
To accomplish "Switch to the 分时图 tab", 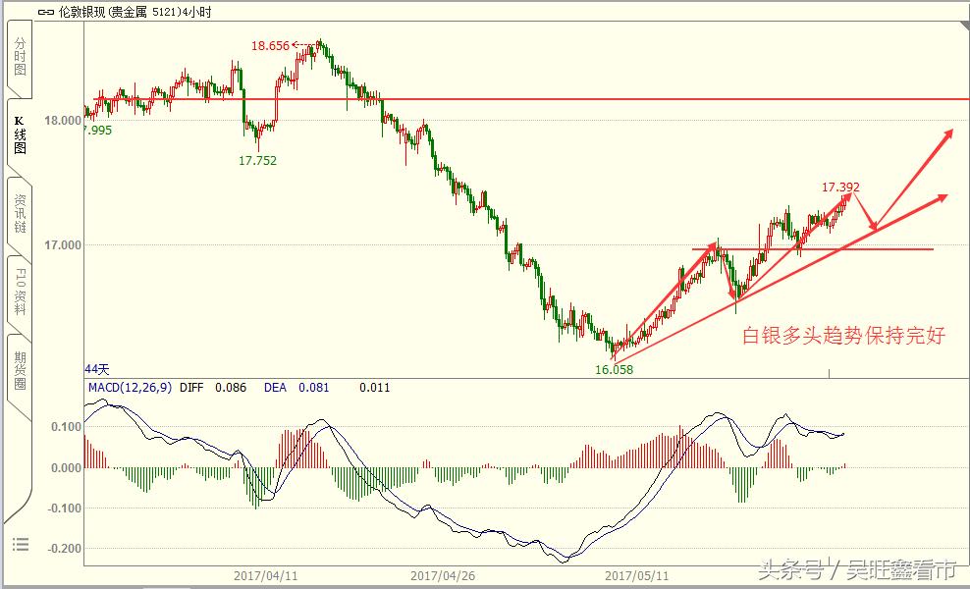I will 20,57.
